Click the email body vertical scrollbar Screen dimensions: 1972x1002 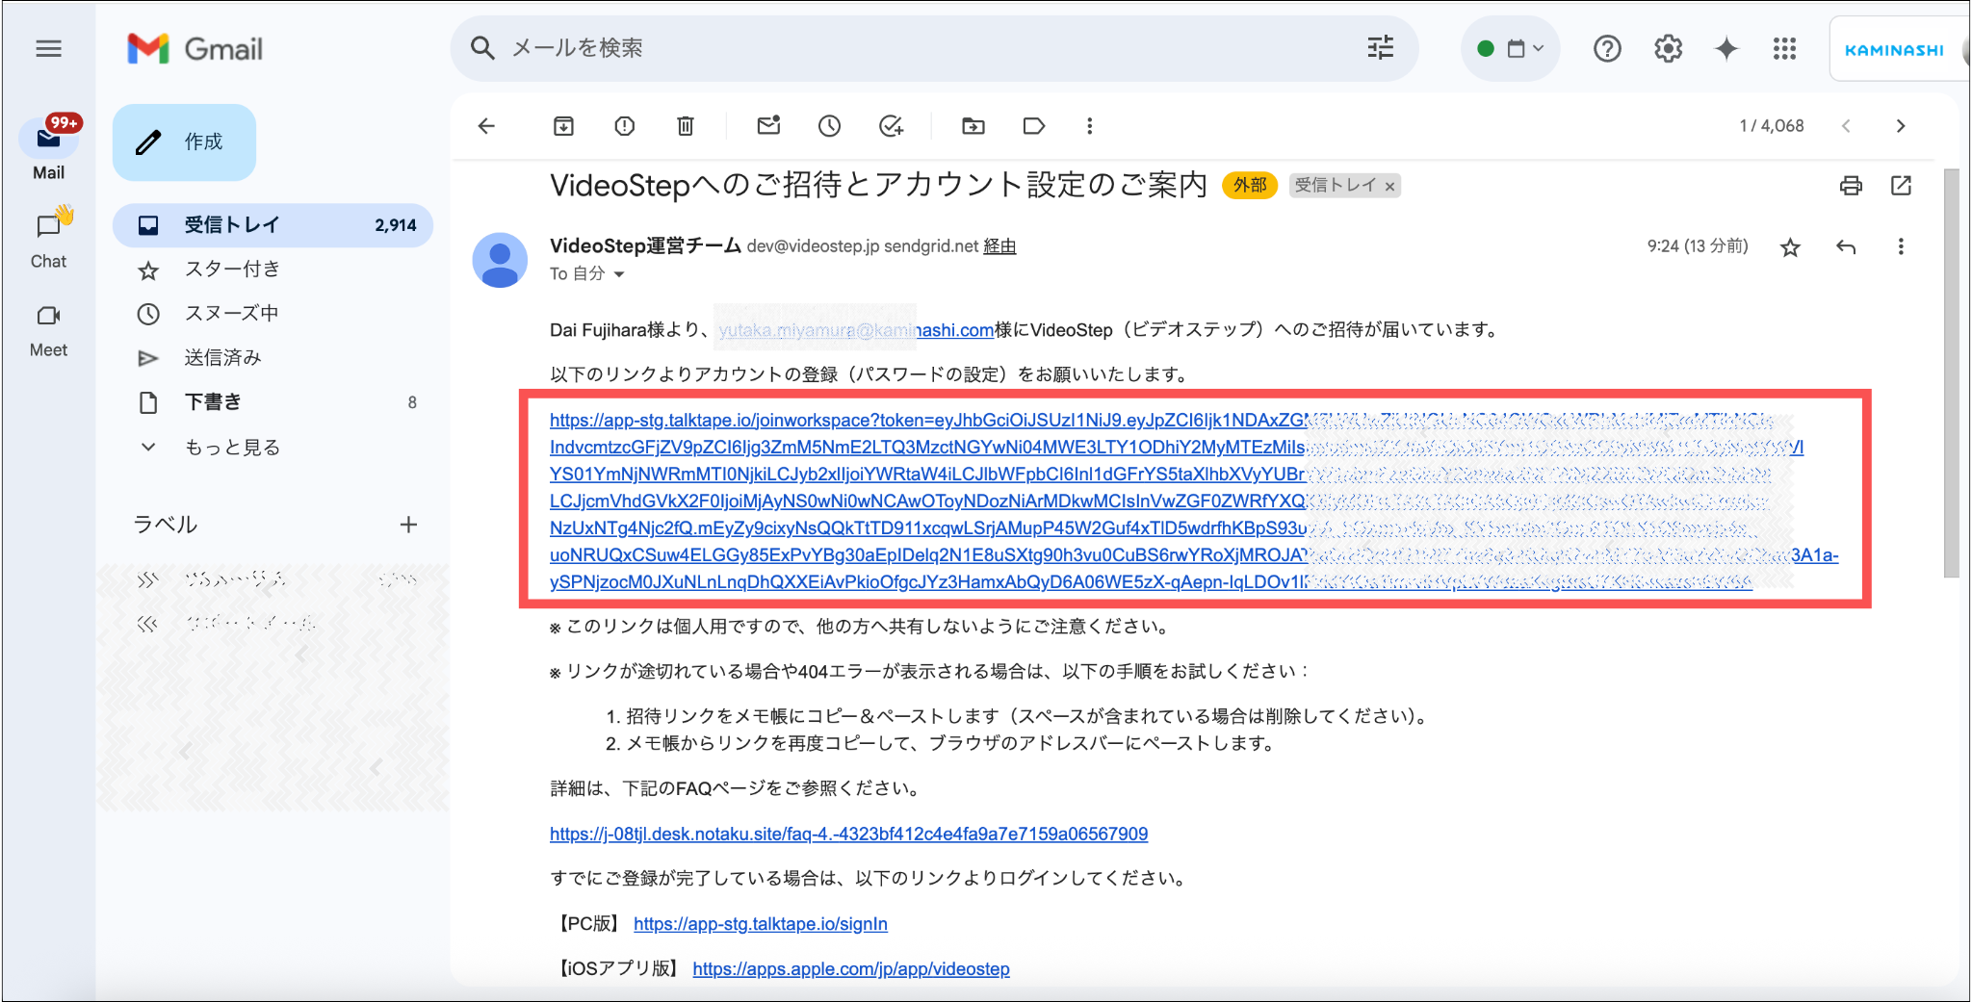(x=1951, y=373)
